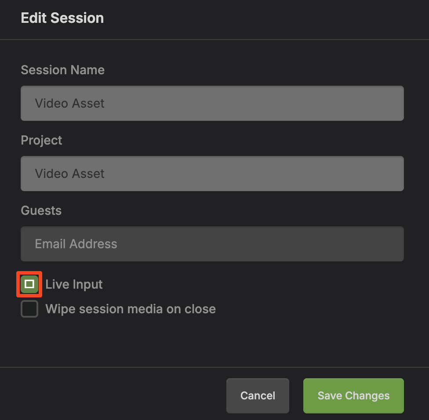Viewport: 429px width, 420px height.
Task: Cancel the Edit Session dialog
Action: click(258, 395)
